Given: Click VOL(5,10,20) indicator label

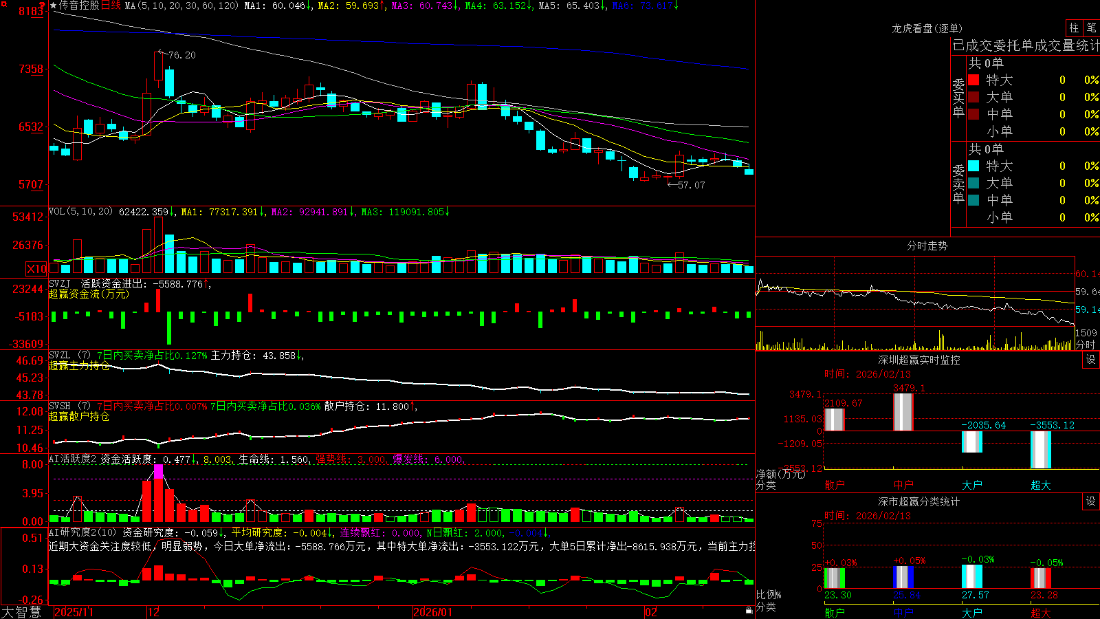Looking at the screenshot, I should pos(80,212).
